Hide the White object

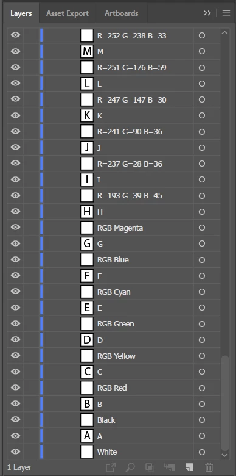click(x=15, y=452)
